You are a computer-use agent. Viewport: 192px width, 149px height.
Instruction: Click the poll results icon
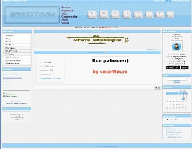click(x=4, y=94)
